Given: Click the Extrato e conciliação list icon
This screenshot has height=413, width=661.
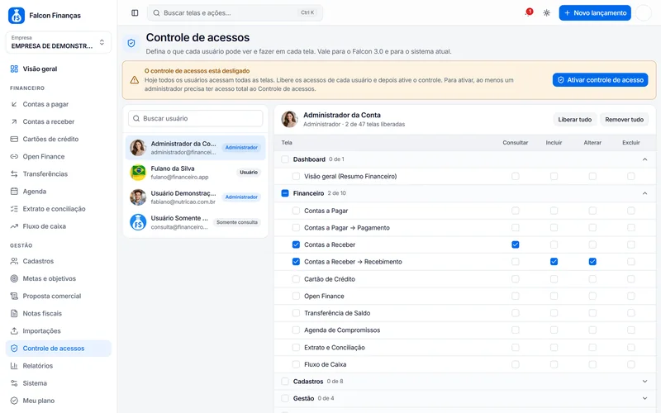Looking at the screenshot, I should (14, 209).
